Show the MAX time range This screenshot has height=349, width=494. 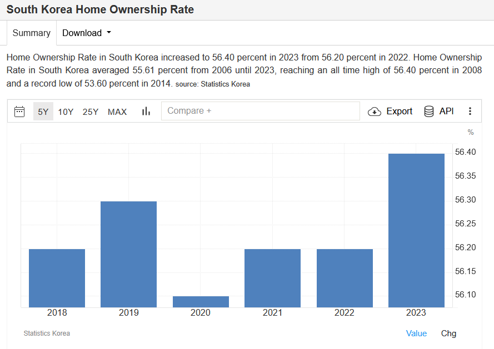(117, 112)
